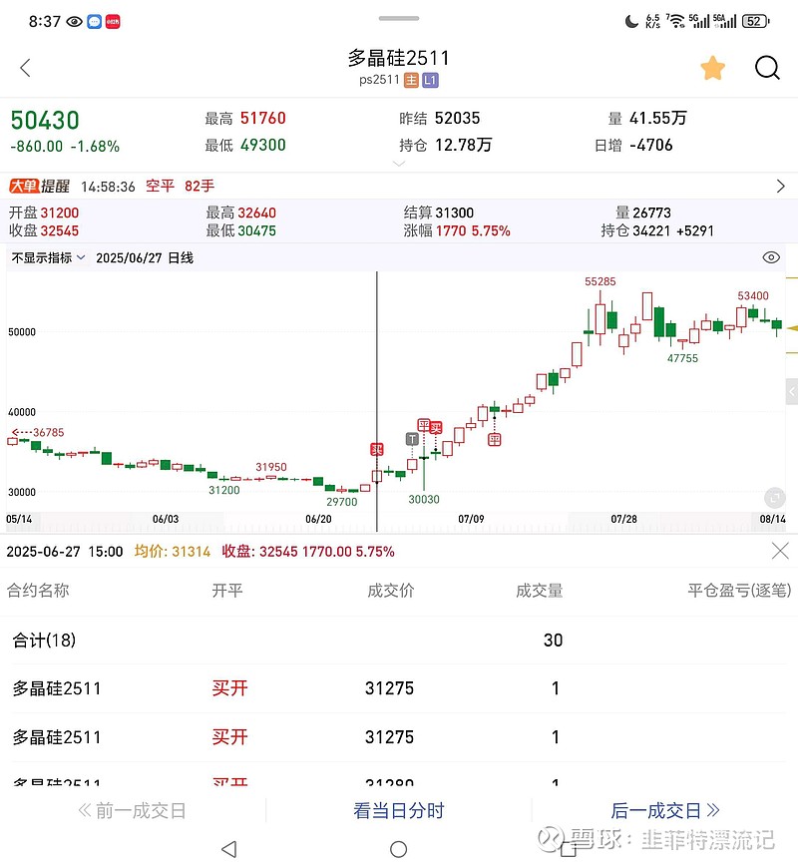Screen dimensions: 798x864
Task: Tap the Android back navigation button
Action: pyautogui.click(x=228, y=849)
